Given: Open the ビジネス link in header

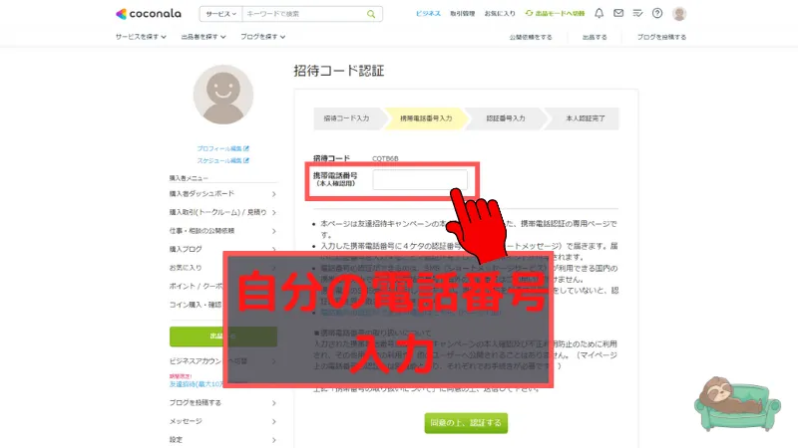Looking at the screenshot, I should (428, 14).
